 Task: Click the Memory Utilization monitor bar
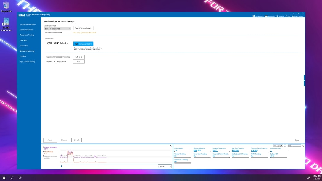tap(202, 151)
